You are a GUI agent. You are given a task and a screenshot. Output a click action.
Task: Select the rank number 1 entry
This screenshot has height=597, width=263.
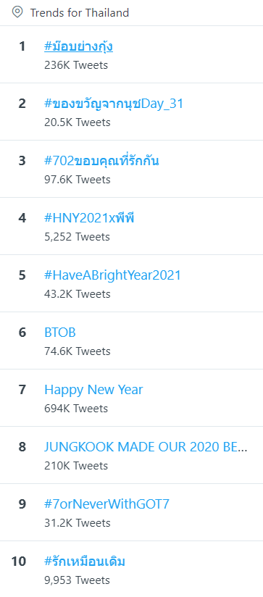point(22,46)
